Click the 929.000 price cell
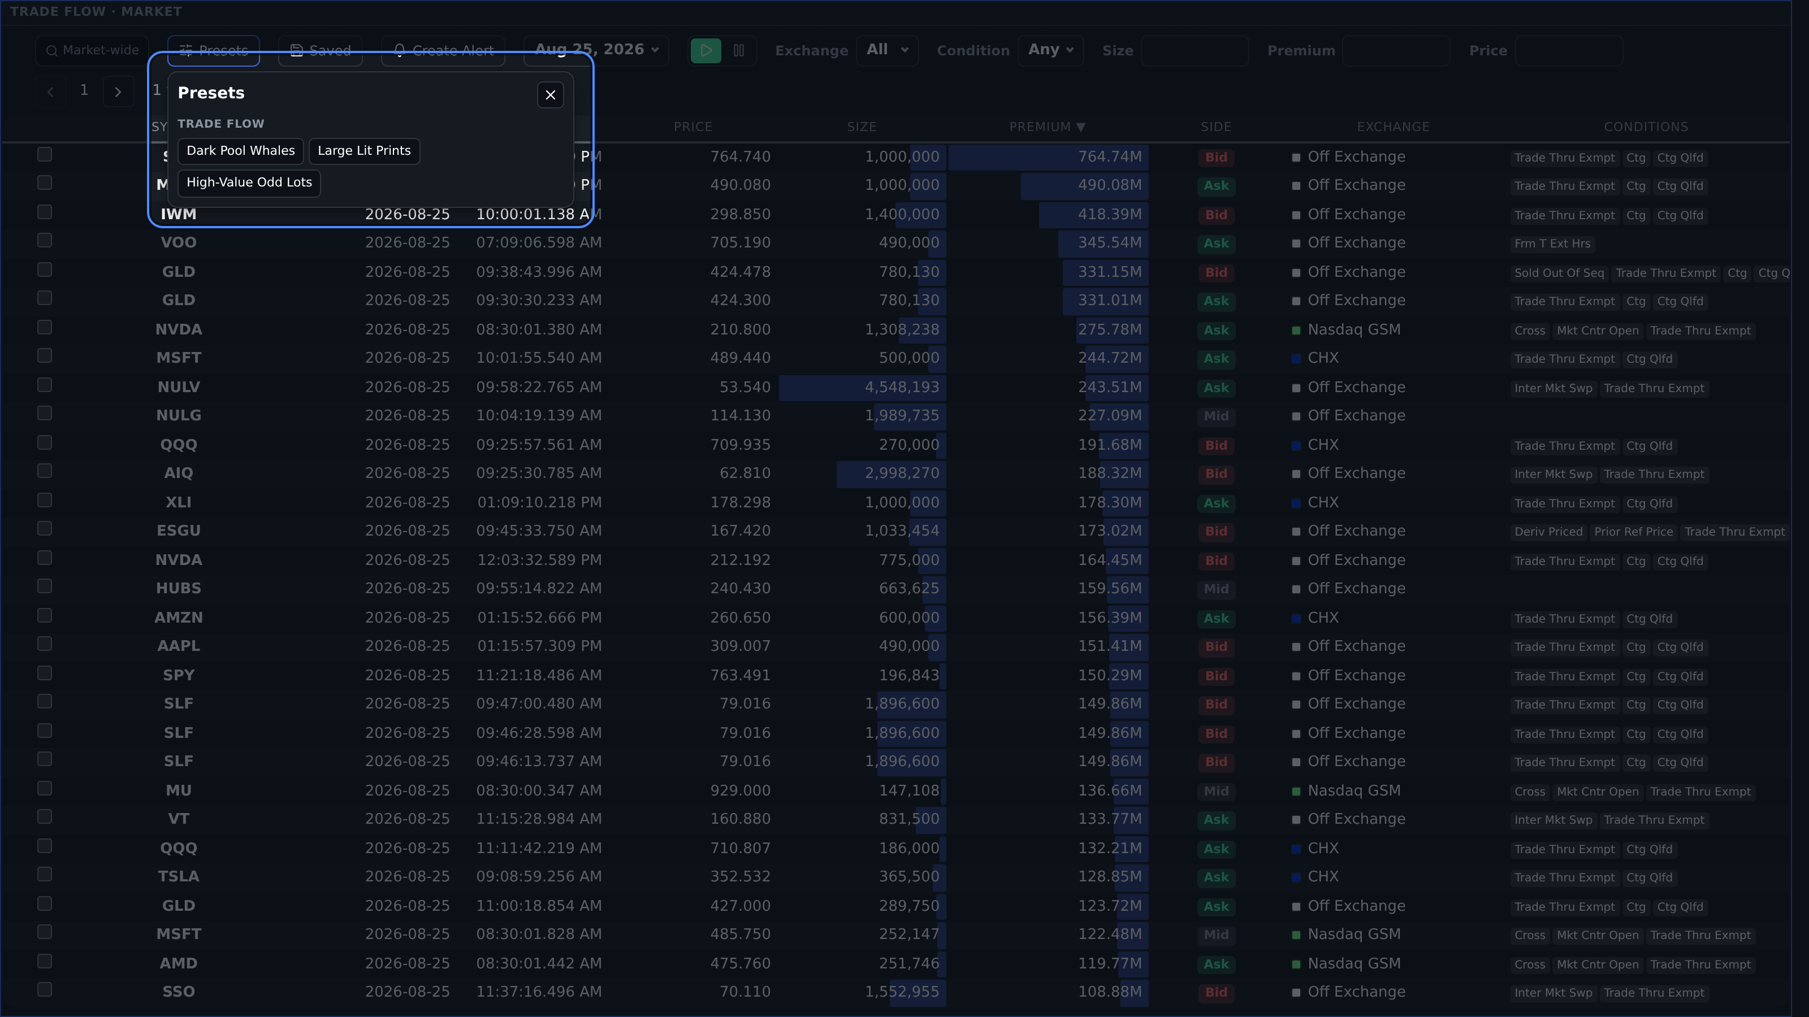This screenshot has height=1017, width=1809. (x=740, y=791)
